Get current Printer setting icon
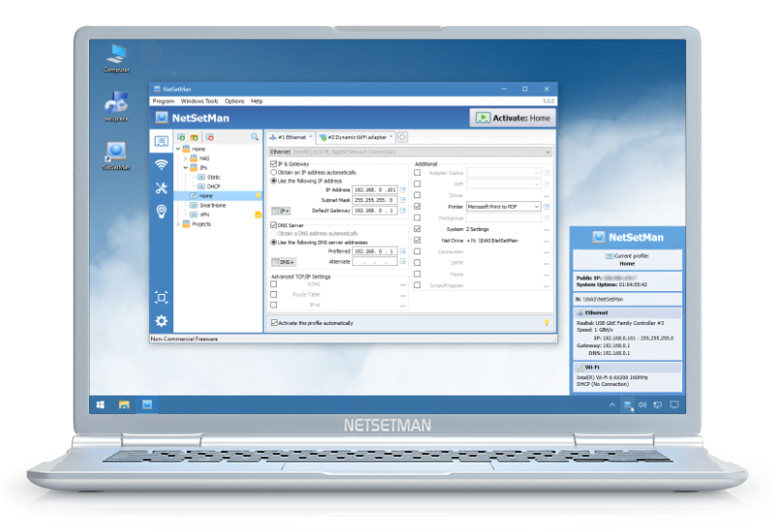This screenshot has width=774, height=532. pos(547,207)
